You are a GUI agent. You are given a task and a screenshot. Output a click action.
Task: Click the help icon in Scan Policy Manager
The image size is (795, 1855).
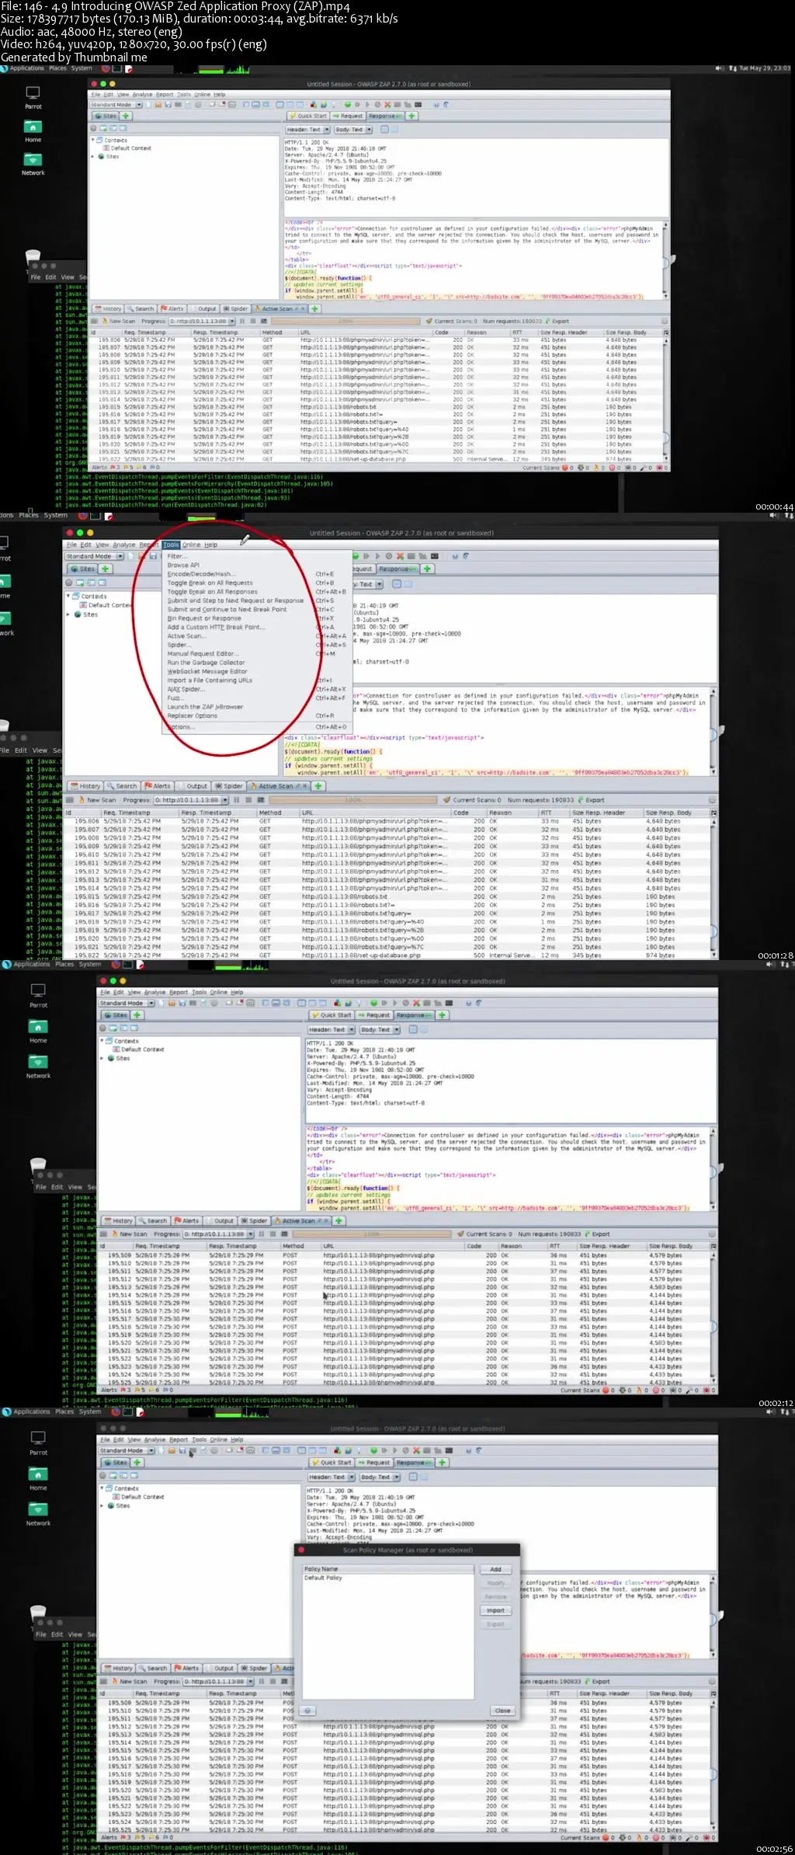point(307,1711)
